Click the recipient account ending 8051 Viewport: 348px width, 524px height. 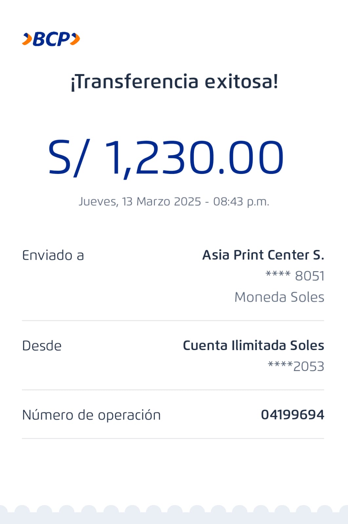click(295, 276)
